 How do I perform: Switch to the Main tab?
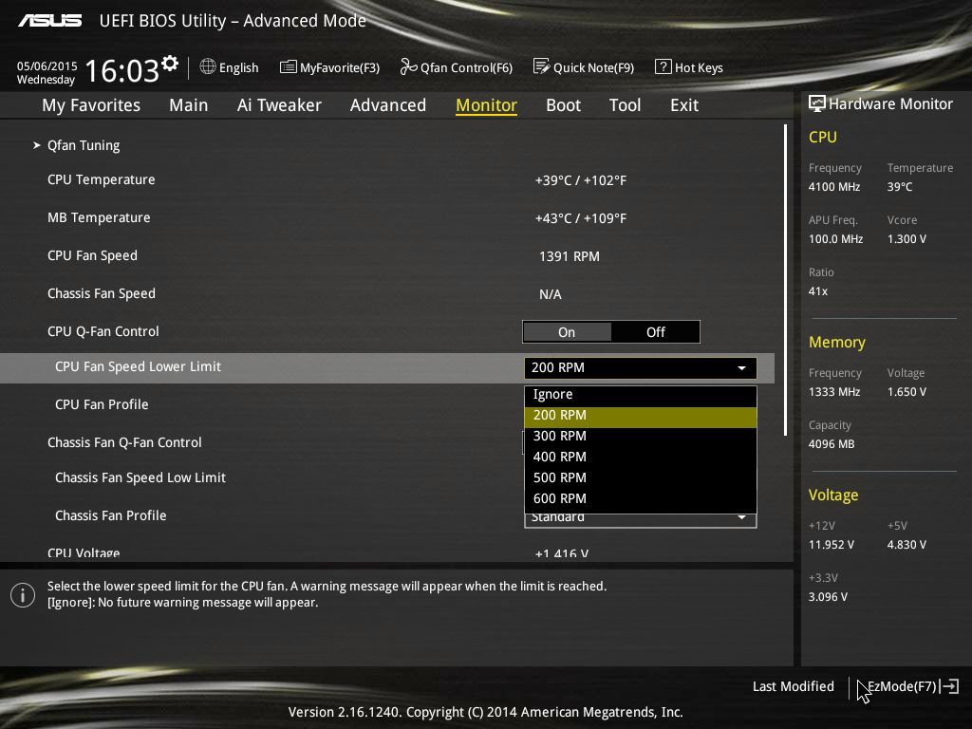(x=189, y=105)
